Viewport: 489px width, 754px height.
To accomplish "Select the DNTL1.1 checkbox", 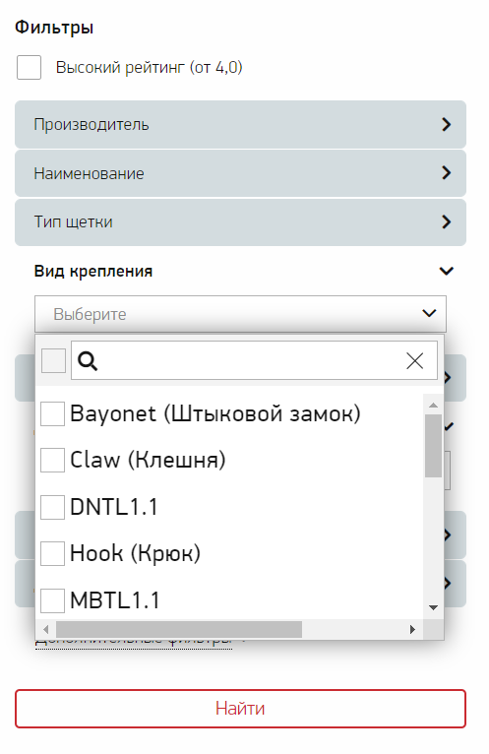I will click(52, 507).
